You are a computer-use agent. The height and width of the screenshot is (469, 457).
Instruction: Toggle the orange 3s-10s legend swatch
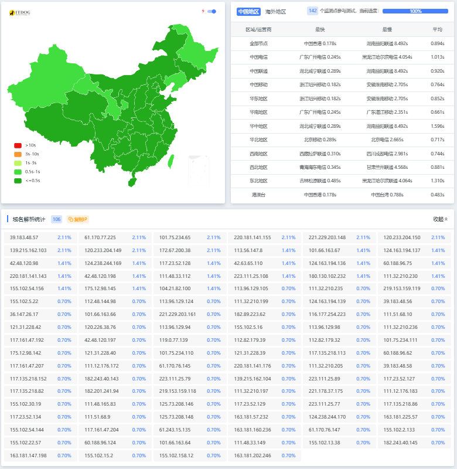tap(18, 154)
